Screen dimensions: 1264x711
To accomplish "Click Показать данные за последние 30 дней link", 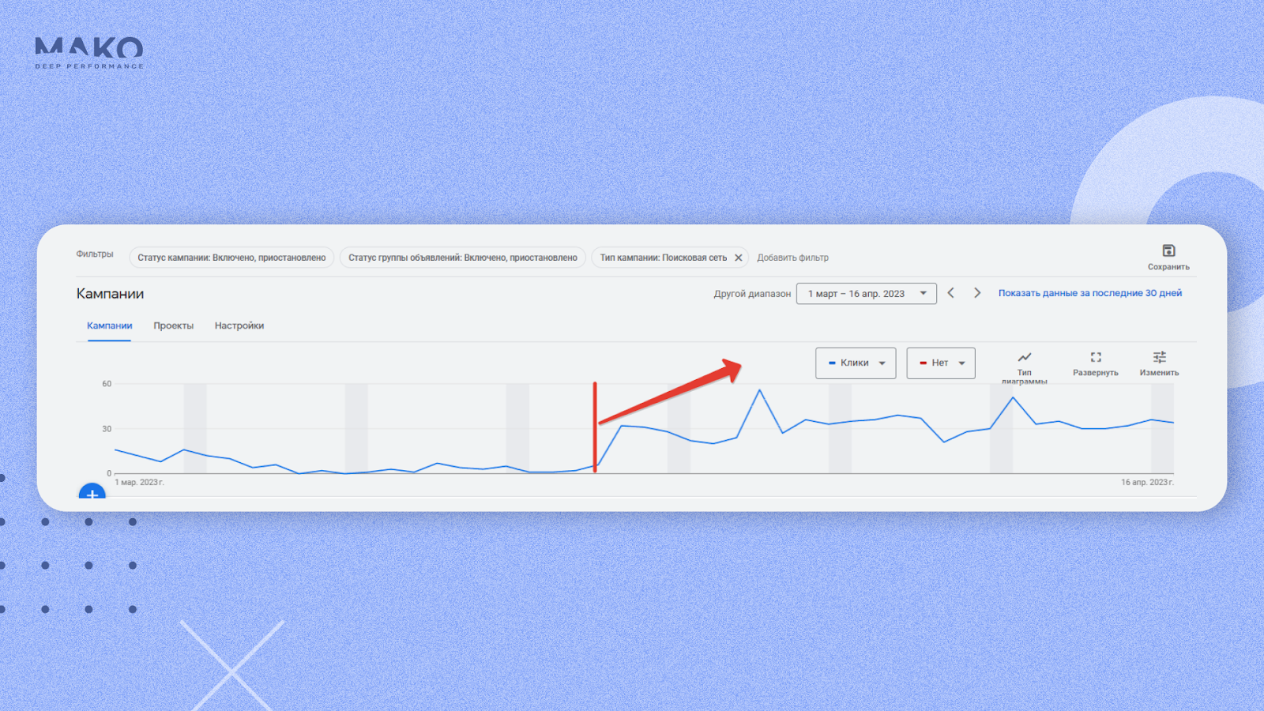I will (1090, 293).
